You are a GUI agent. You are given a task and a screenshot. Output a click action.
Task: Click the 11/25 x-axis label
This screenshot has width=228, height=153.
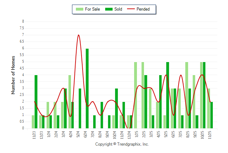(210, 135)
